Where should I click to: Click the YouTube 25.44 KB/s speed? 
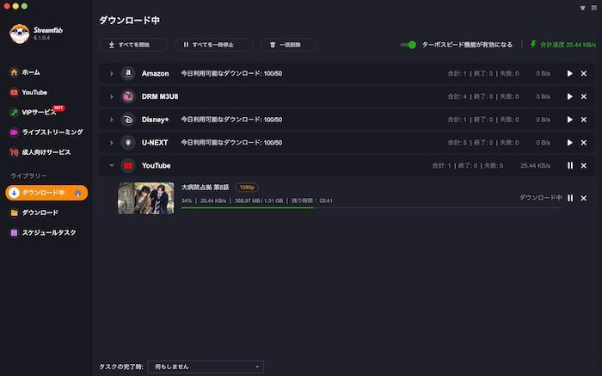click(535, 165)
